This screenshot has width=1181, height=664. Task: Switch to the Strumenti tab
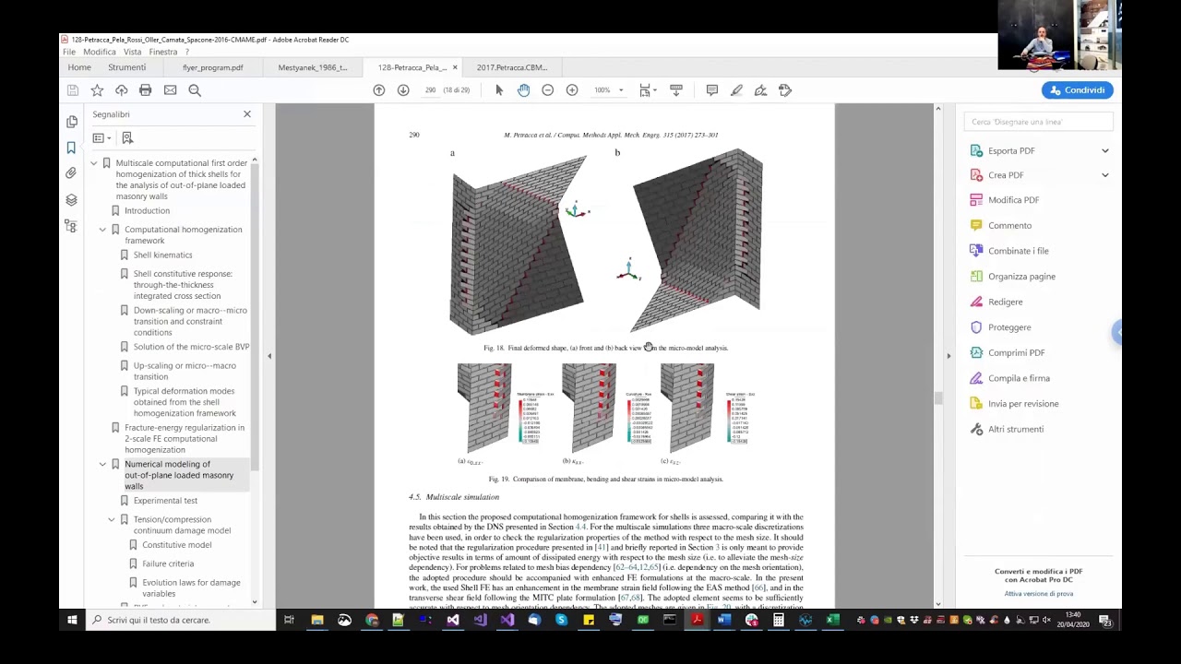(126, 67)
